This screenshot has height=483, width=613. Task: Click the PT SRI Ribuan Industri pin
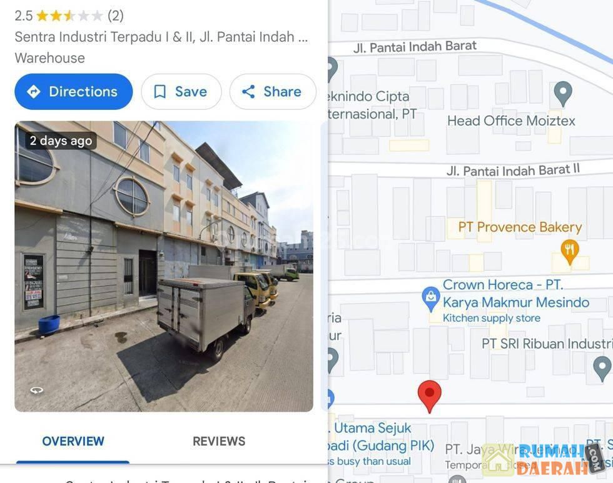pos(602,368)
